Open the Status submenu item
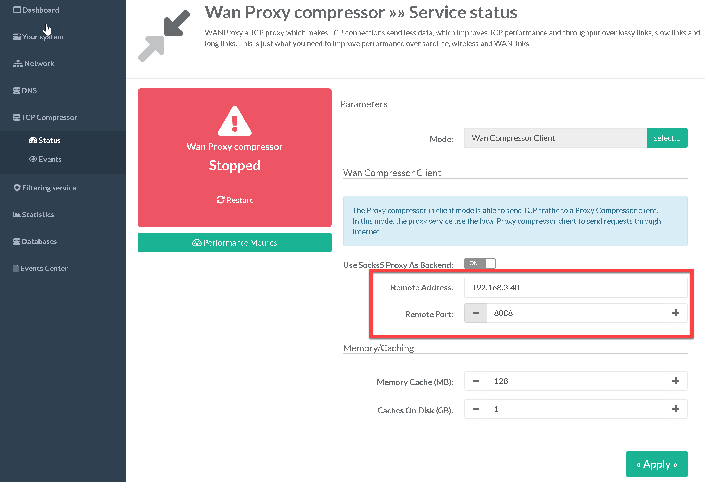Image resolution: width=705 pixels, height=482 pixels. coord(49,140)
